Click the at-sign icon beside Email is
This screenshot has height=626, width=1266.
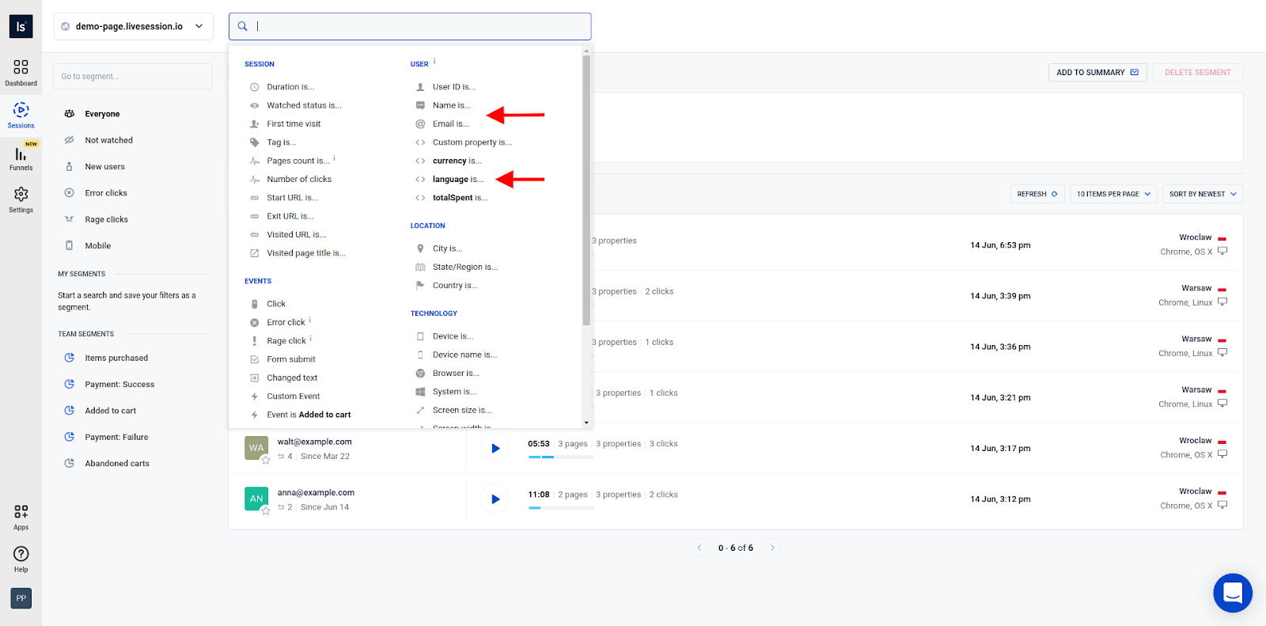420,123
